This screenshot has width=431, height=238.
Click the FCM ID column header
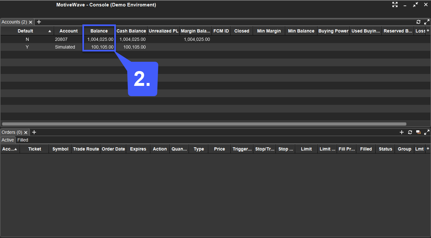point(221,31)
